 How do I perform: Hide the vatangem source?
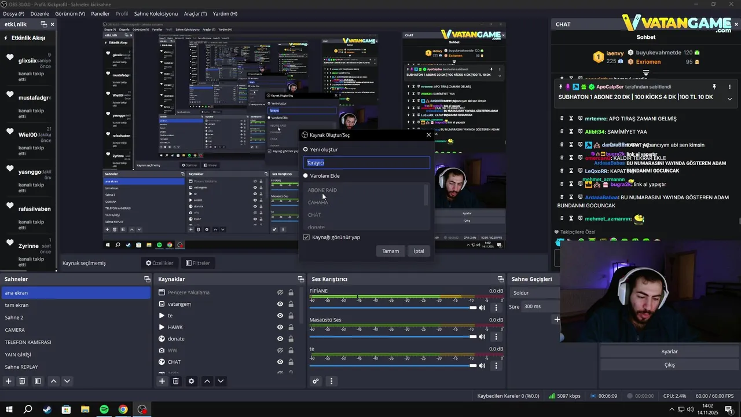[x=280, y=304]
